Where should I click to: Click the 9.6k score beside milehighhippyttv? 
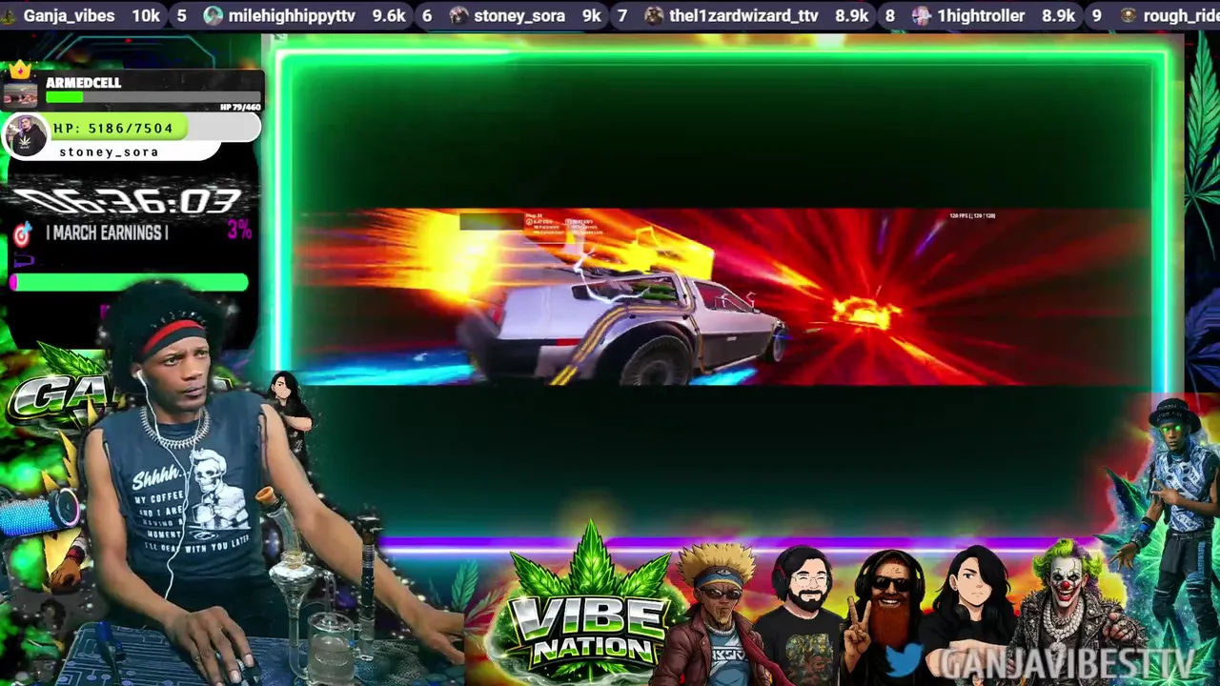point(389,15)
